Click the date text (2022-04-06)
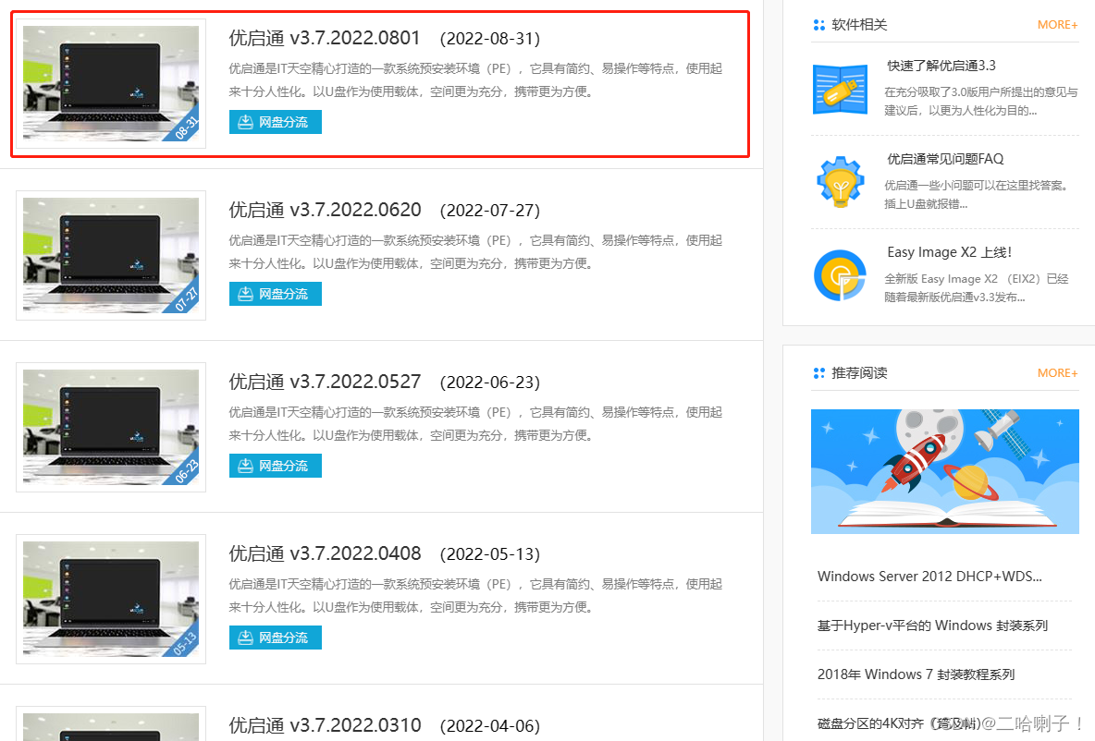The height and width of the screenshot is (741, 1095). click(x=490, y=725)
